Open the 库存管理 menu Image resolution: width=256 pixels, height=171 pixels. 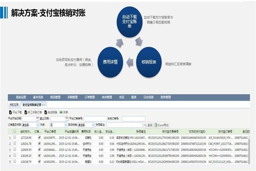point(107,97)
